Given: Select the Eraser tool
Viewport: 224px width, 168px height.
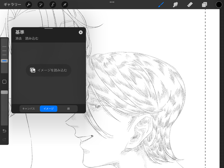Looking at the screenshot, I should point(190,4).
